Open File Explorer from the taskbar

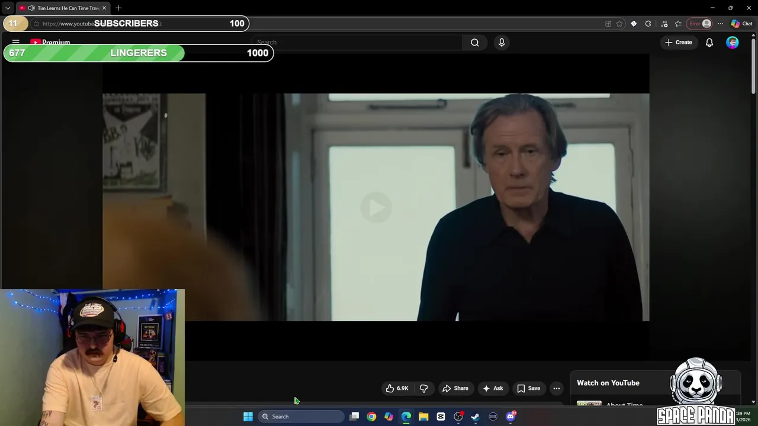[x=423, y=417]
